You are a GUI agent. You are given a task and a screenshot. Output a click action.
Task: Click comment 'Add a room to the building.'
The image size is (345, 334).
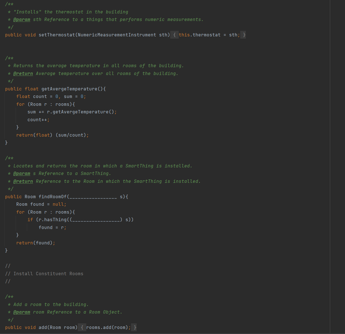point(51,305)
